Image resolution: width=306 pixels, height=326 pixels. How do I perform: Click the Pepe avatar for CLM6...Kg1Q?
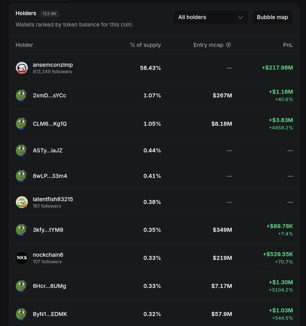(x=22, y=124)
